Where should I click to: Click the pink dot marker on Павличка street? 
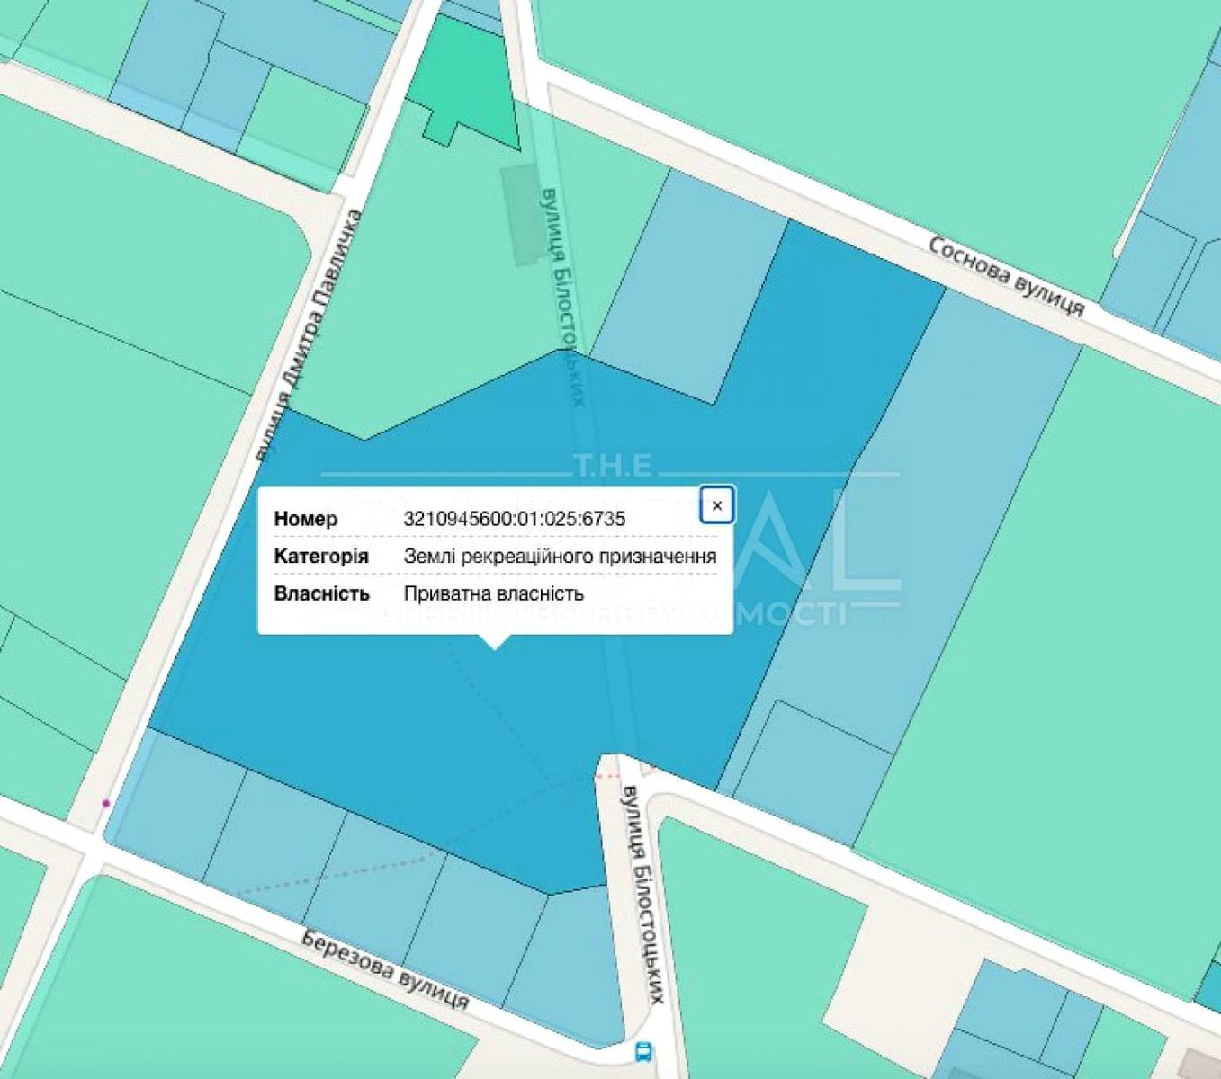(x=106, y=803)
